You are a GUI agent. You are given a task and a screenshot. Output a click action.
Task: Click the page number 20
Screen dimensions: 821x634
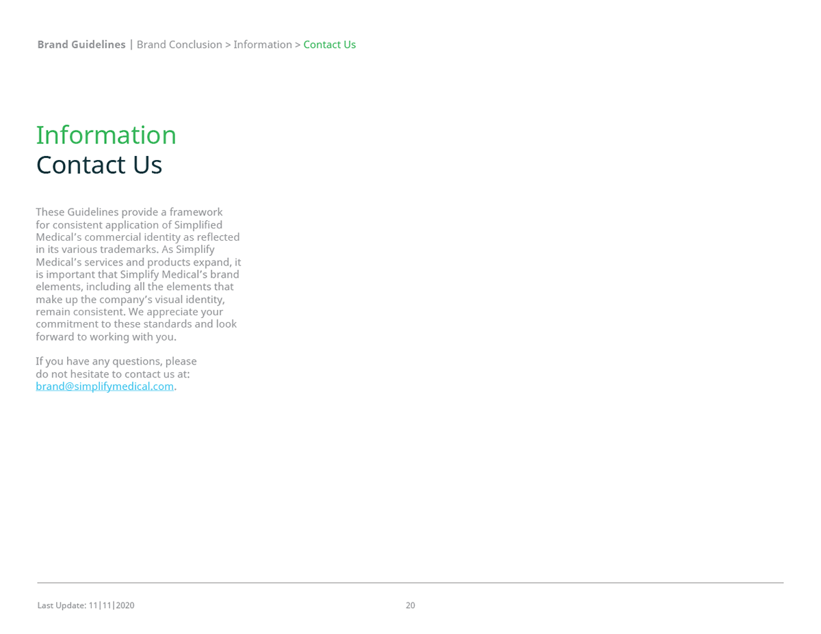(x=410, y=605)
